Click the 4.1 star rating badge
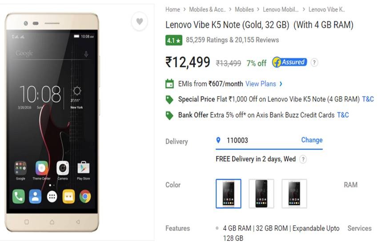 click(173, 40)
